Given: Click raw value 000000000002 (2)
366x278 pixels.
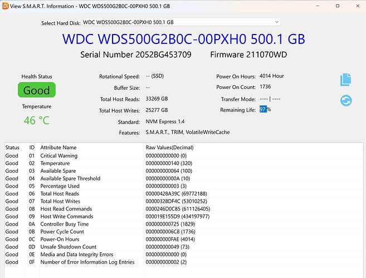Looking at the screenshot, I should (166, 262).
